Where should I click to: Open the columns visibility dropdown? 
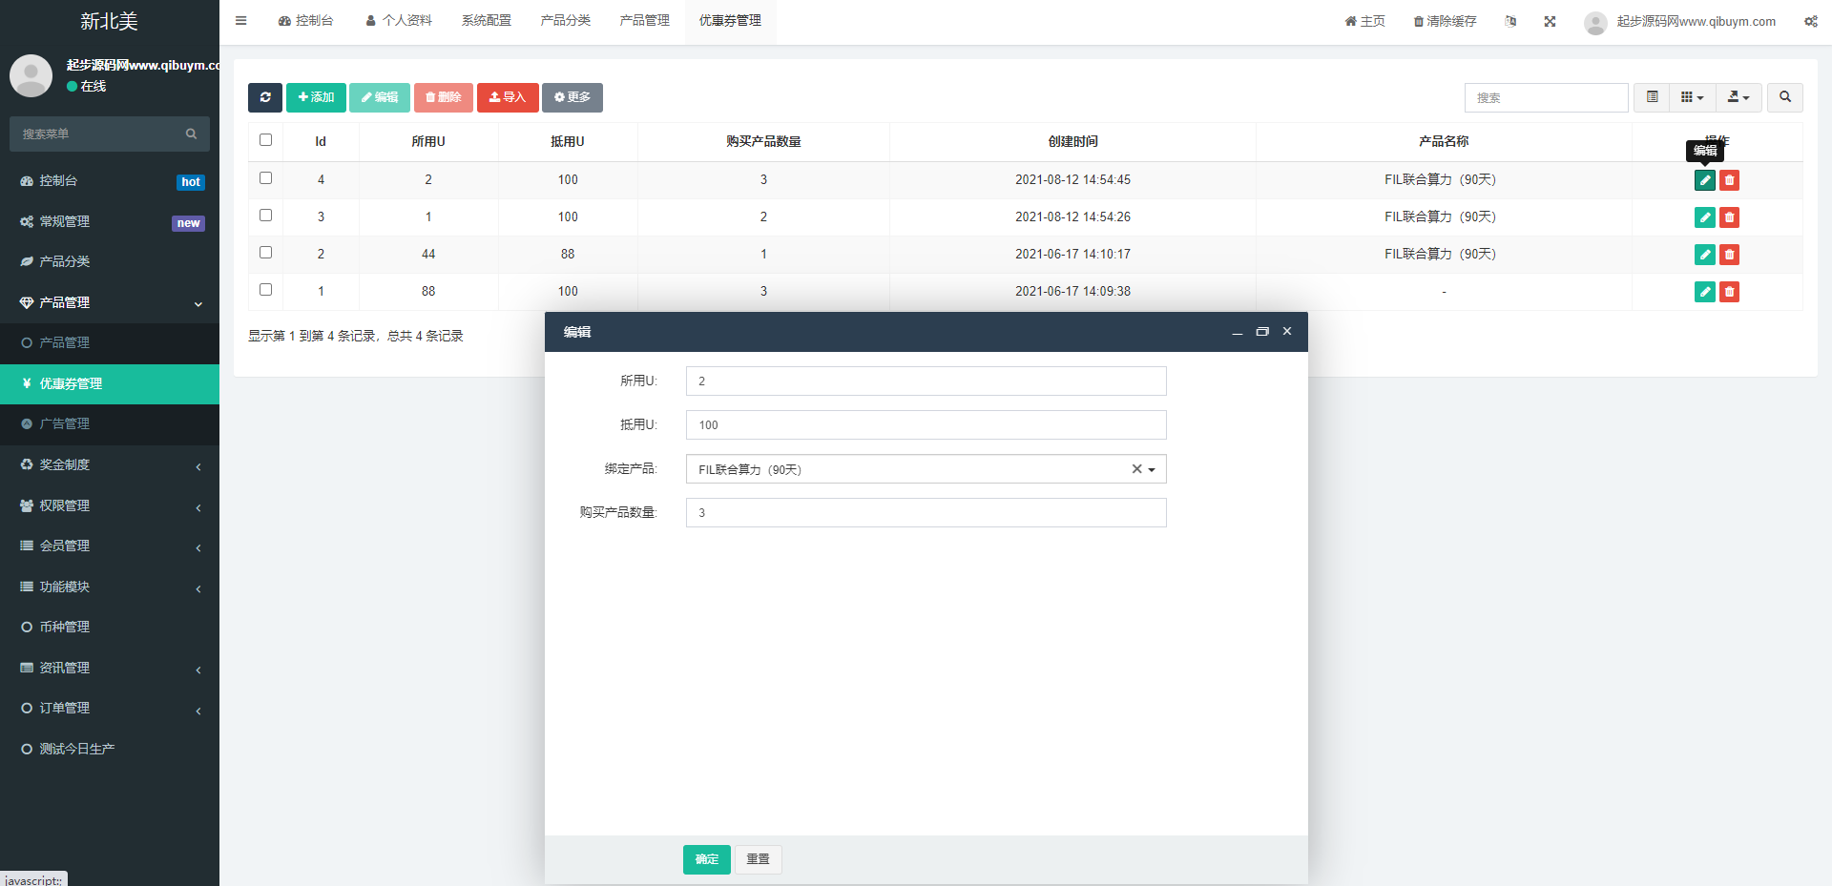pos(1692,97)
